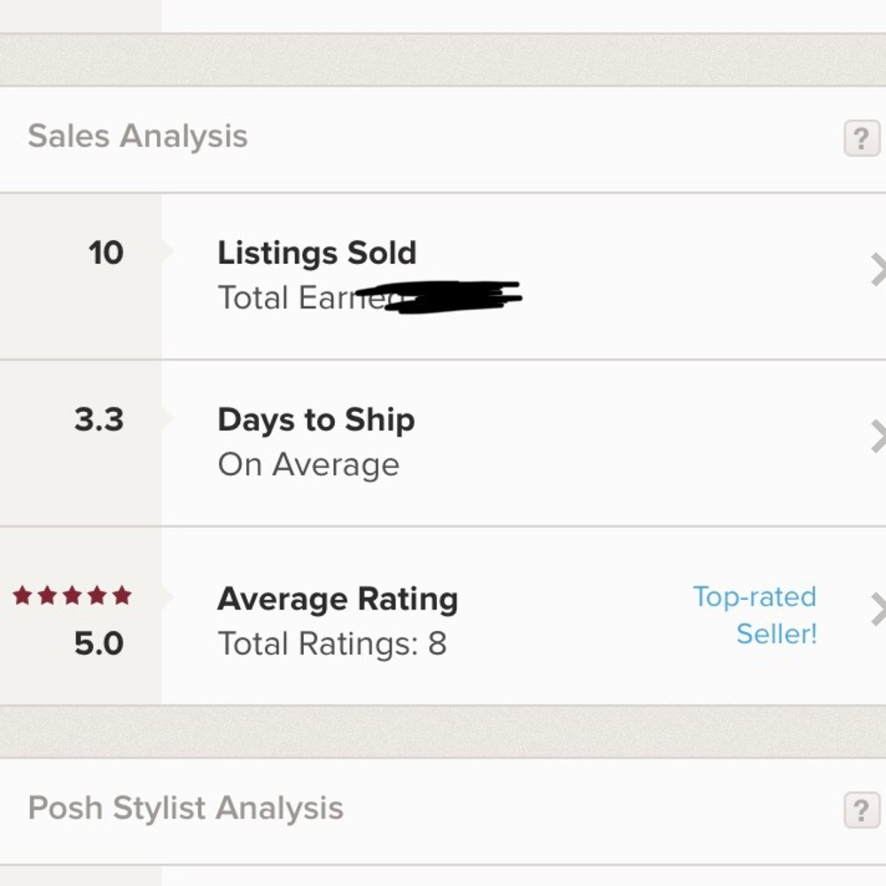Select the Posh Stylist Analysis section header

pyautogui.click(x=184, y=807)
